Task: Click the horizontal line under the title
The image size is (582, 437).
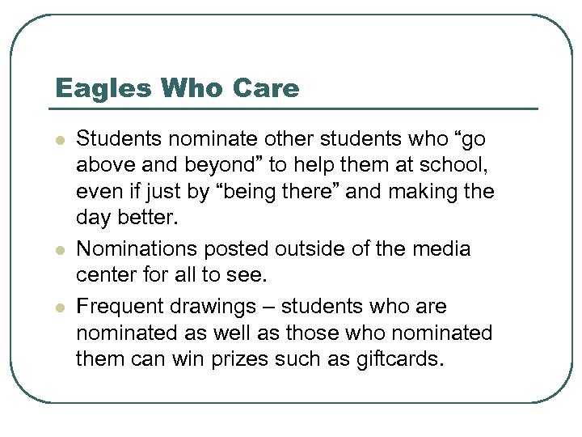Action: click(296, 108)
